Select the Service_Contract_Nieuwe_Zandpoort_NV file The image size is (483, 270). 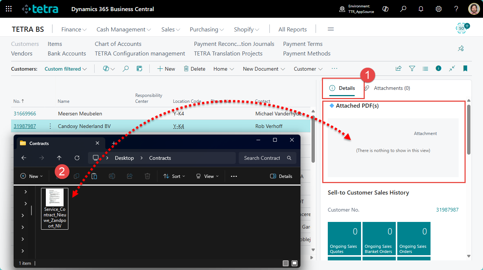tap(55, 209)
